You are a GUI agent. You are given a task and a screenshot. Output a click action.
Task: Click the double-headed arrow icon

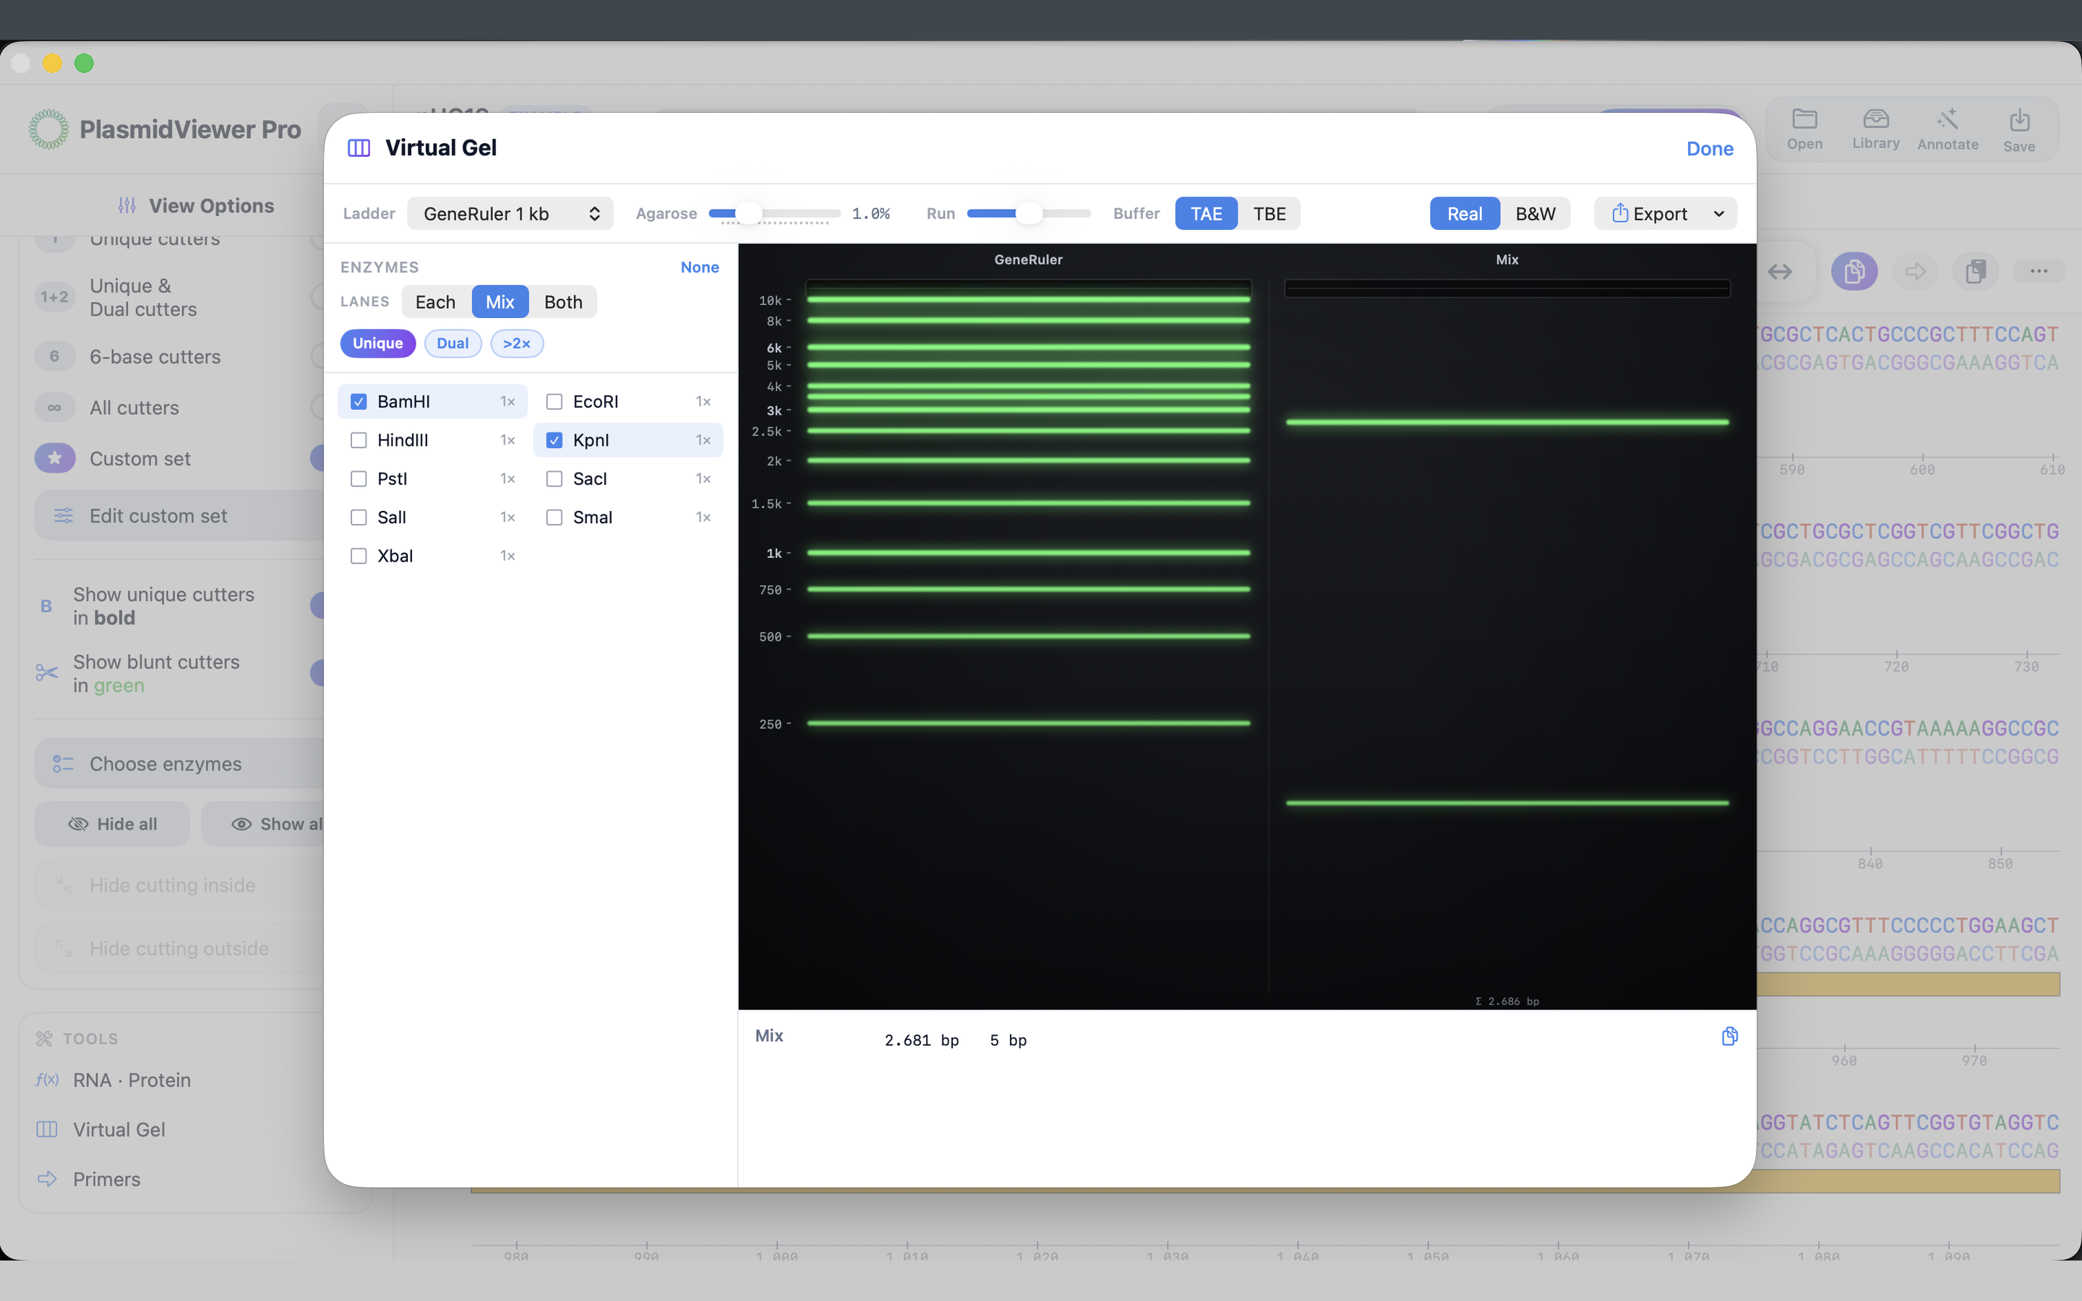1780,272
